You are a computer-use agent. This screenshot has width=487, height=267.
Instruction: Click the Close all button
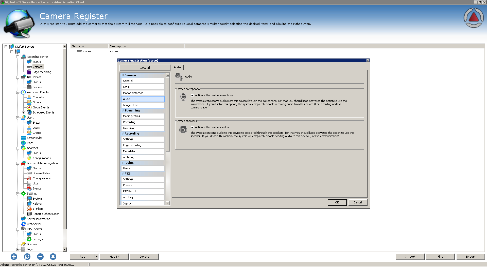click(x=145, y=68)
